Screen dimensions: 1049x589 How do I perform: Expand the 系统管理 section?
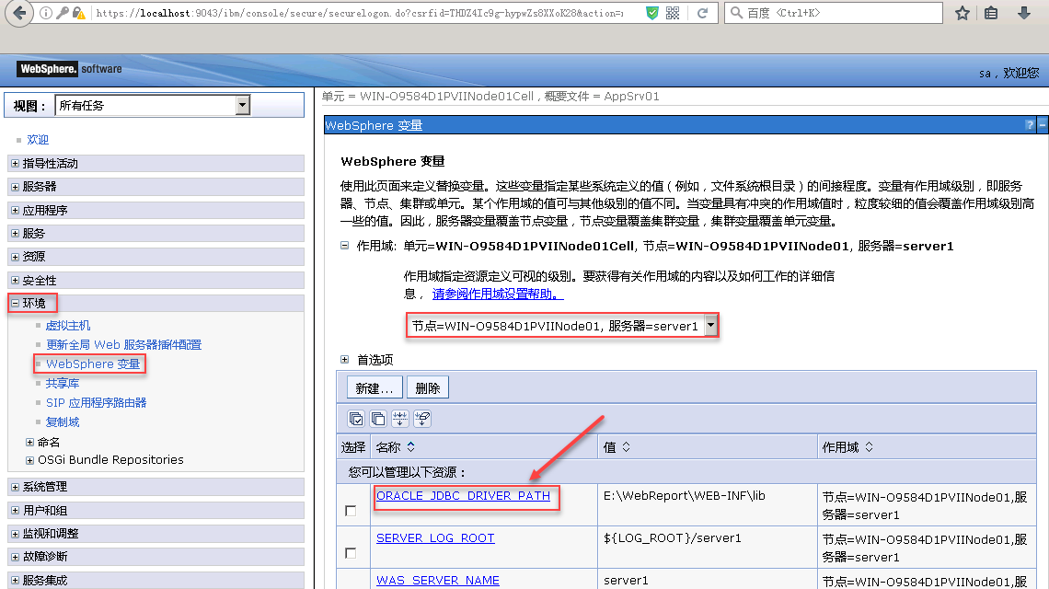coord(16,487)
